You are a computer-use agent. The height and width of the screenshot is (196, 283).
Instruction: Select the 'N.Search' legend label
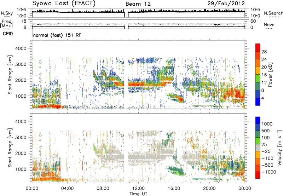click(x=273, y=13)
